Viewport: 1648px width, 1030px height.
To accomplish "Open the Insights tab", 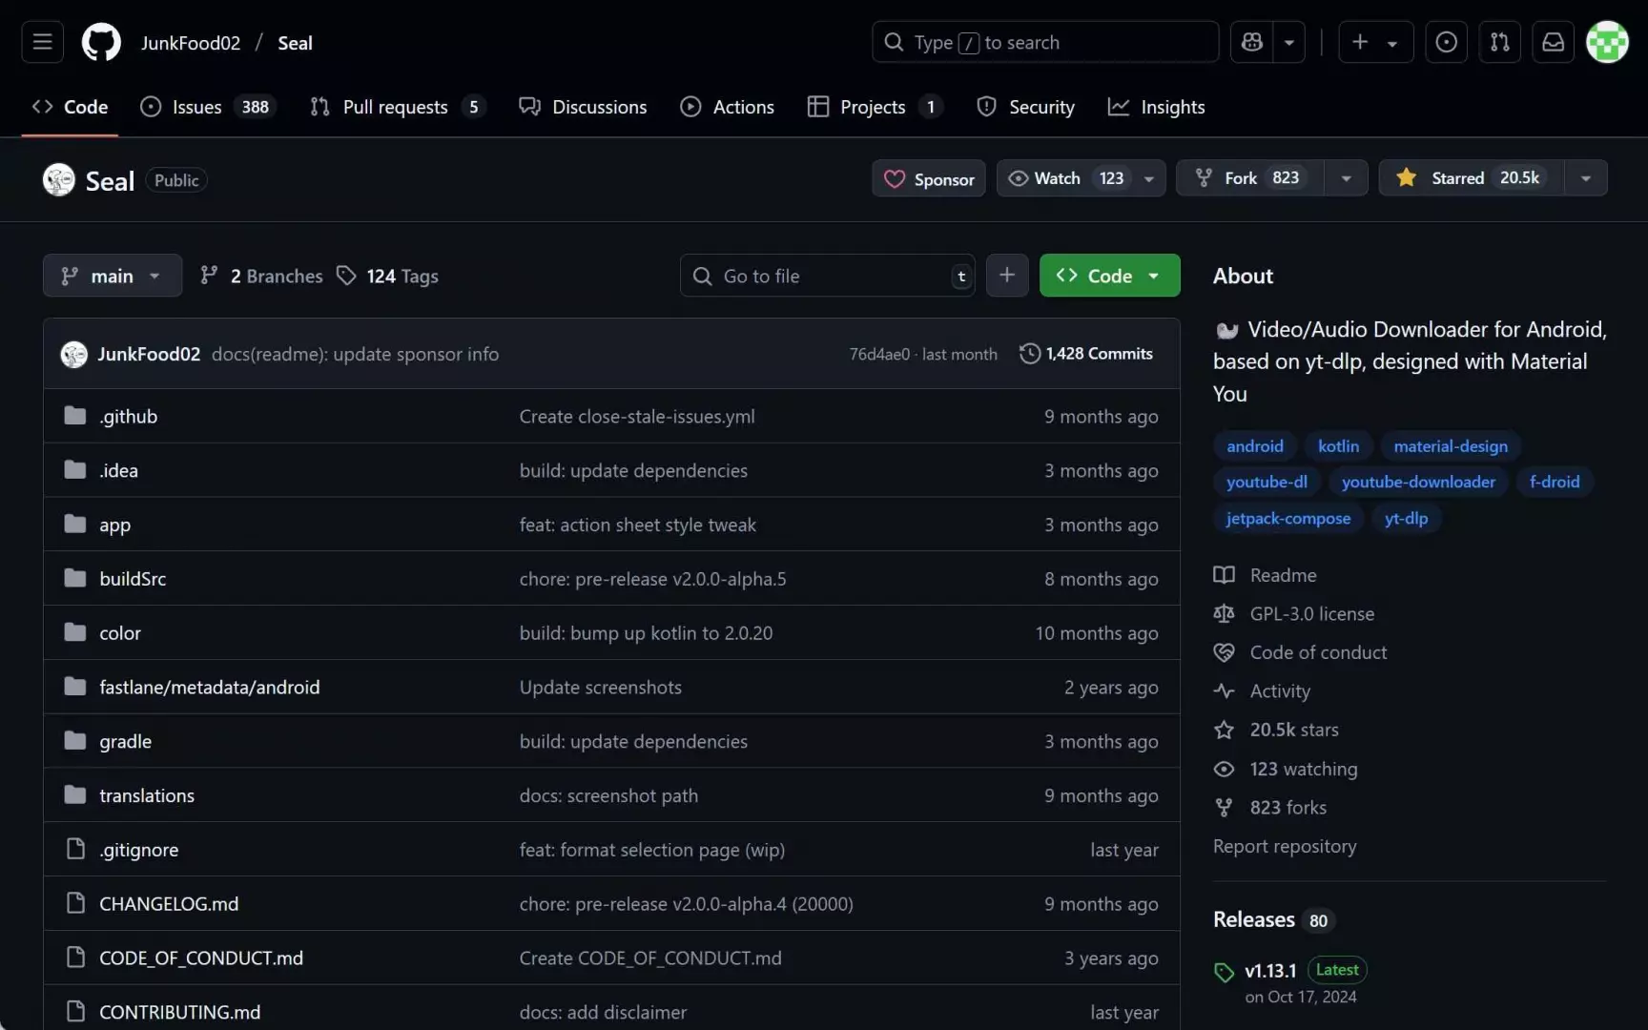I will click(1156, 107).
